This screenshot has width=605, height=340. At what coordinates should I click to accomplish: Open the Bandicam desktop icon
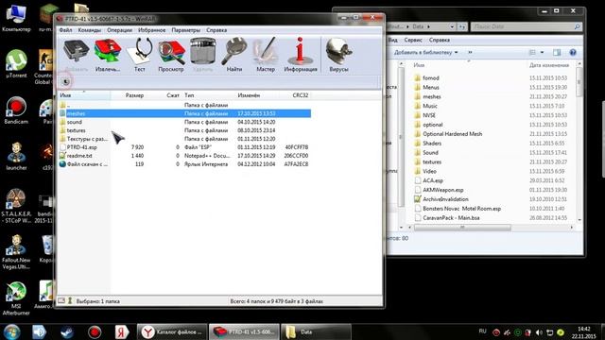(16, 110)
